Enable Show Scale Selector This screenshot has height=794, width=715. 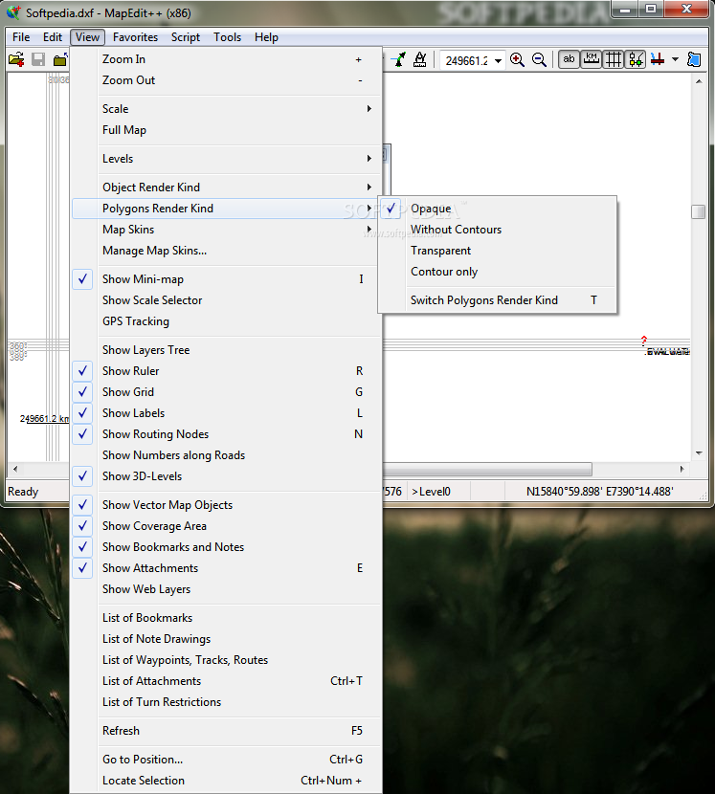tap(226, 300)
